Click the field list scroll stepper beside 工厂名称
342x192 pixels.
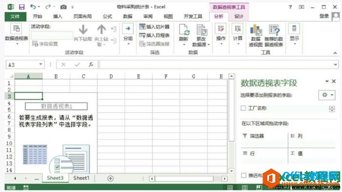(332, 108)
